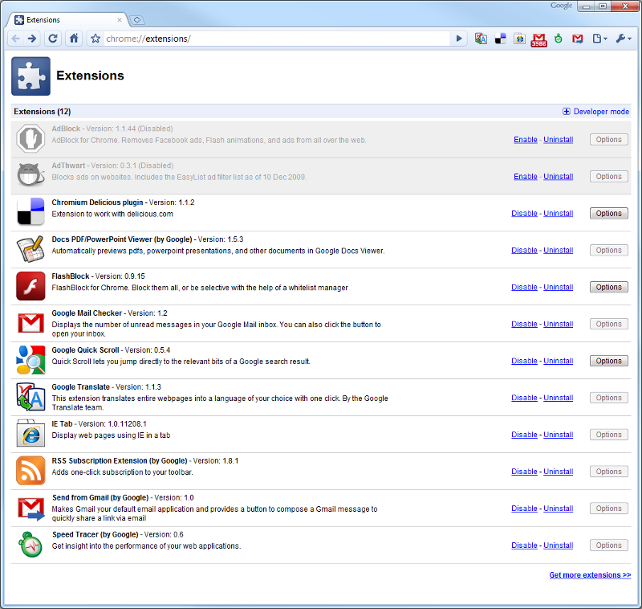Open the page menu dropdown

[599, 39]
